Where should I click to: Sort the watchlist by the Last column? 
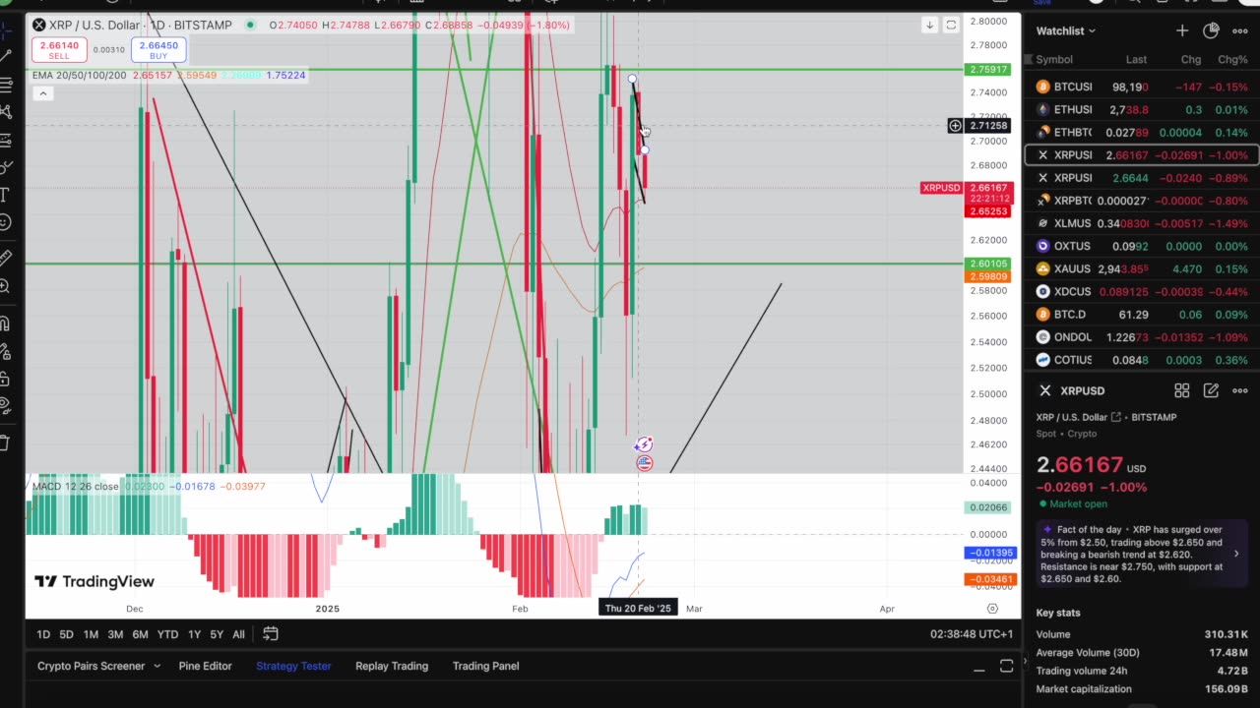[1136, 60]
